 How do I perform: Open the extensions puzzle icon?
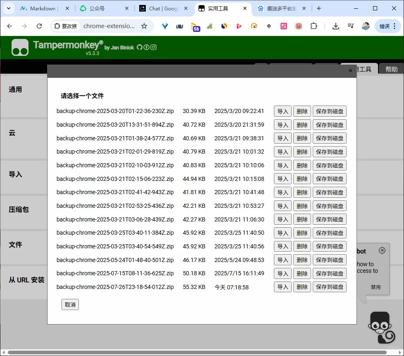coord(314,26)
